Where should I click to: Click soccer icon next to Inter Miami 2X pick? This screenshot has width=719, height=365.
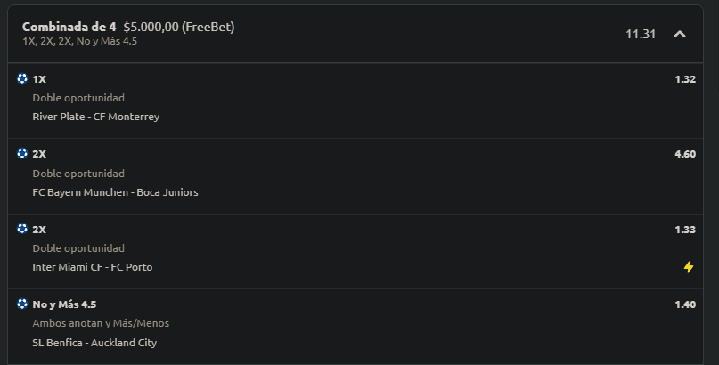tap(22, 229)
